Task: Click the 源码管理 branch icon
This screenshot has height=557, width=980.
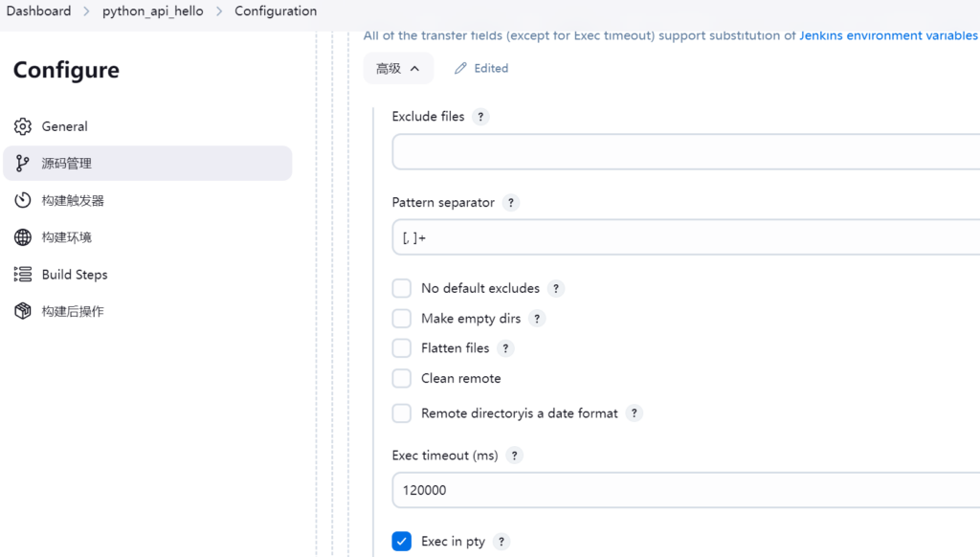Action: 23,164
